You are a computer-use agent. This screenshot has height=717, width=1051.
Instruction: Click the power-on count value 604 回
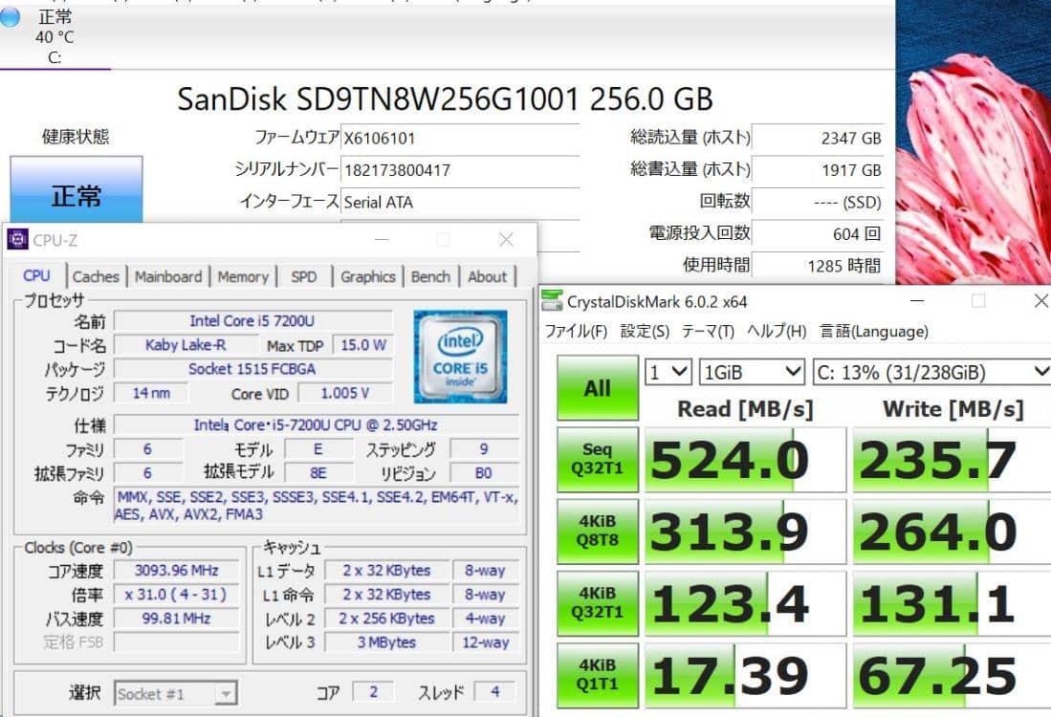(x=818, y=233)
